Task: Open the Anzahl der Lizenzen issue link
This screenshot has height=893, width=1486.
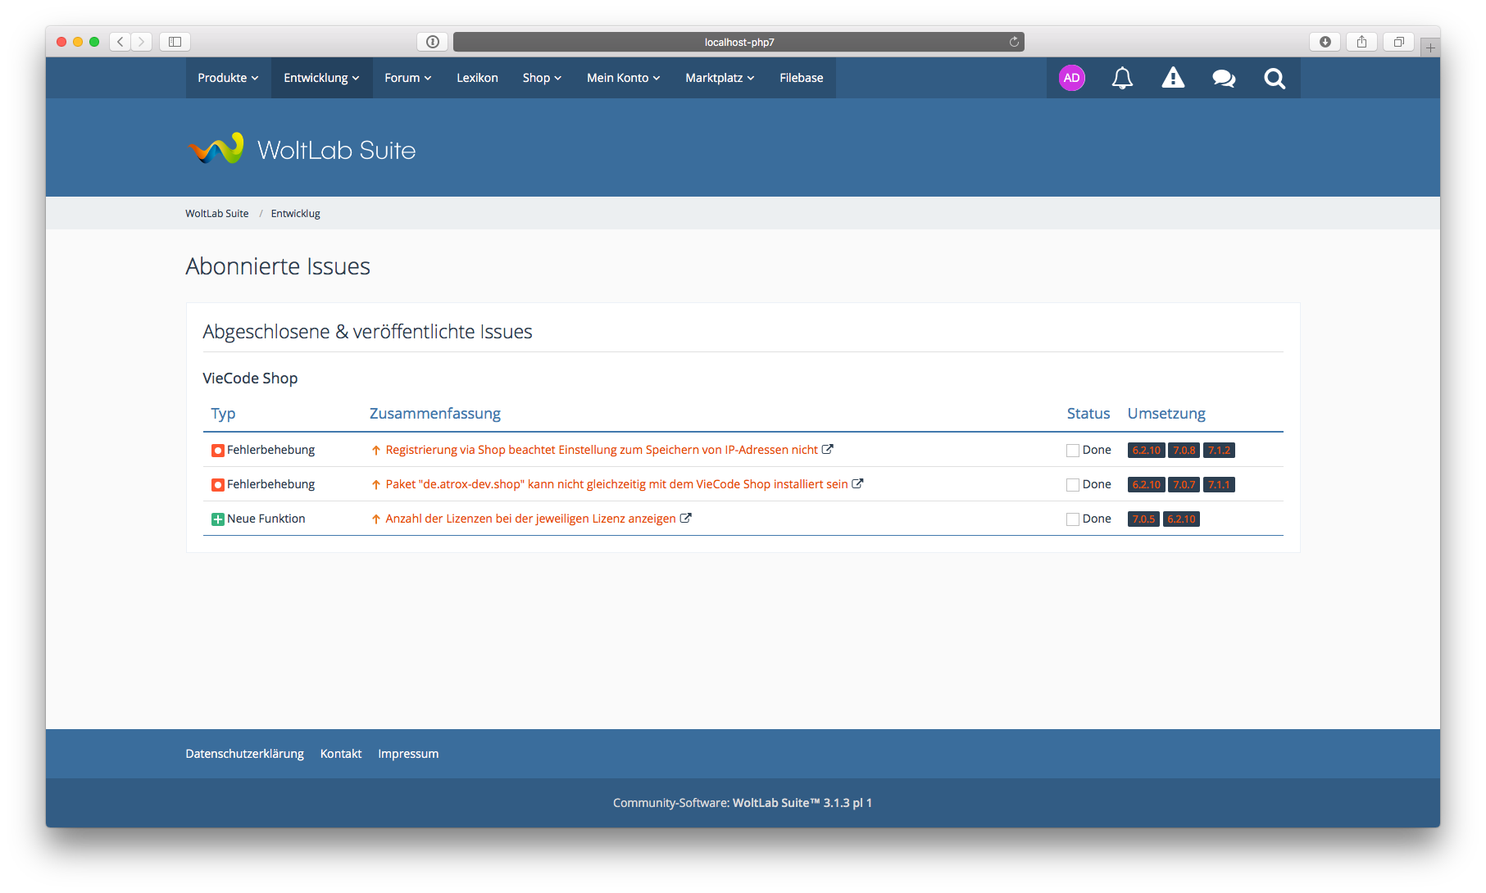Action: 530,519
